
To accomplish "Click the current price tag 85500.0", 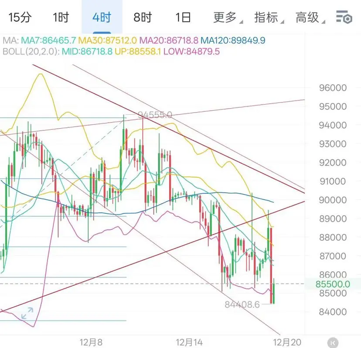I will click(x=333, y=284).
